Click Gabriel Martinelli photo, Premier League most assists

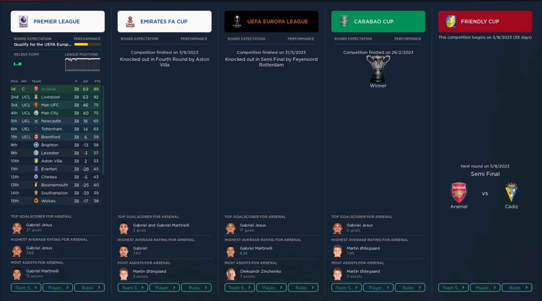coord(17,274)
